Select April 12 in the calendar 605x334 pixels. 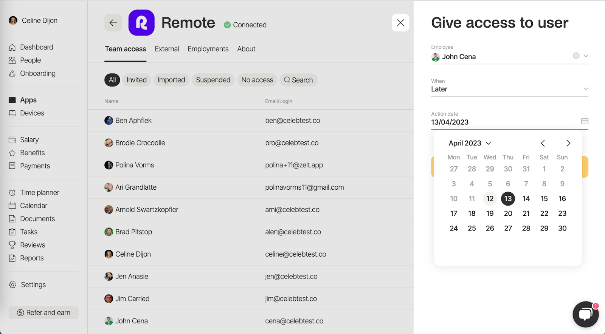coord(490,199)
